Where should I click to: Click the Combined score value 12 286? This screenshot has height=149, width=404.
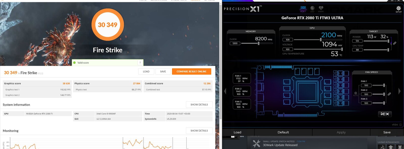[x=207, y=83]
